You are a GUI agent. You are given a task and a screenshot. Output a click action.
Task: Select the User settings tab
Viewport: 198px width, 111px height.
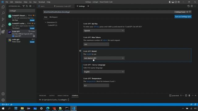pyautogui.click(x=45, y=17)
